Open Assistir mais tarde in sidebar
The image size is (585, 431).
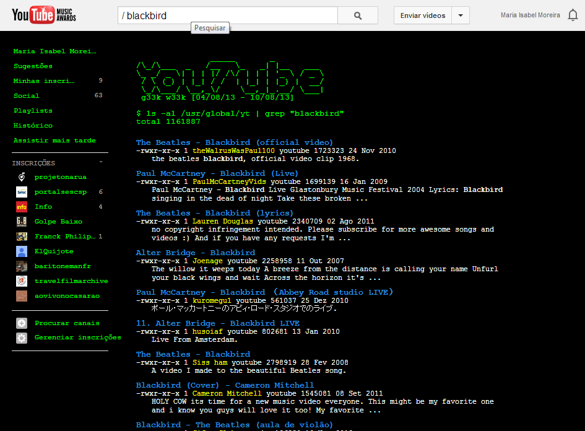[x=55, y=141]
